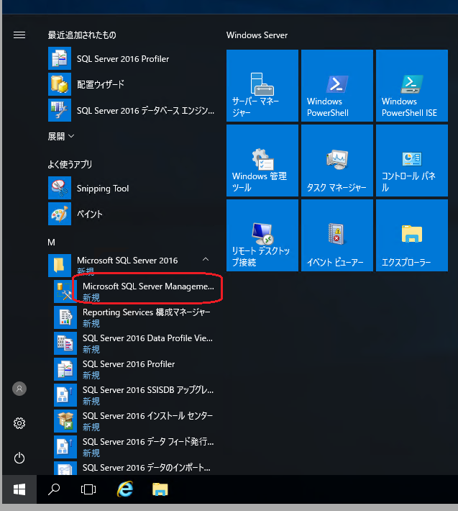This screenshot has width=458, height=511.
Task: Expand recently added list with 展開
Action: (61, 136)
